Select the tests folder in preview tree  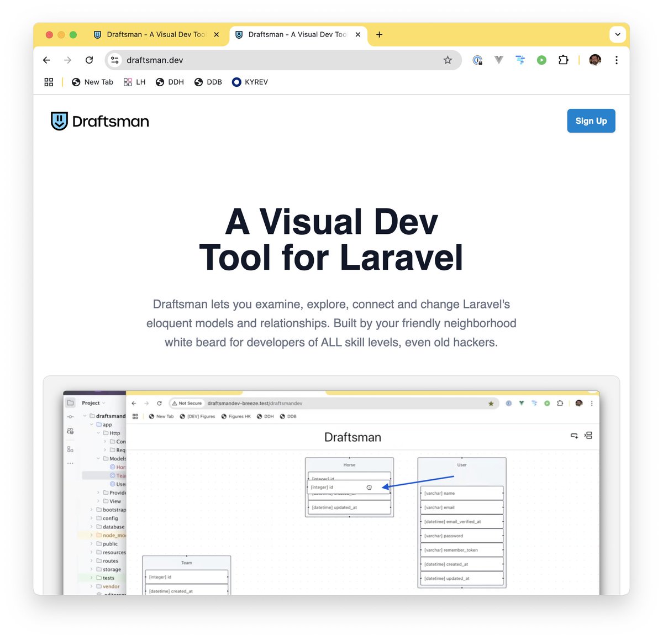click(x=105, y=578)
